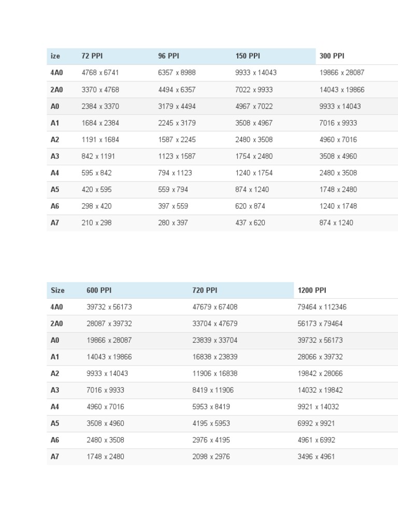Viewport: 398px width, 531px height.
Task: Click the 437 x 620 cell
Action: coord(250,222)
